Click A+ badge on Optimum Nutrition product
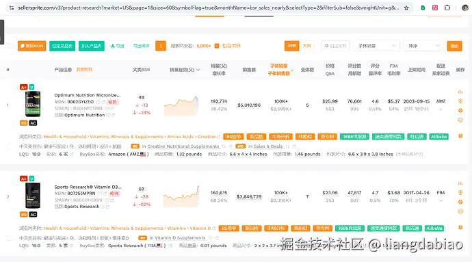 [23, 87]
